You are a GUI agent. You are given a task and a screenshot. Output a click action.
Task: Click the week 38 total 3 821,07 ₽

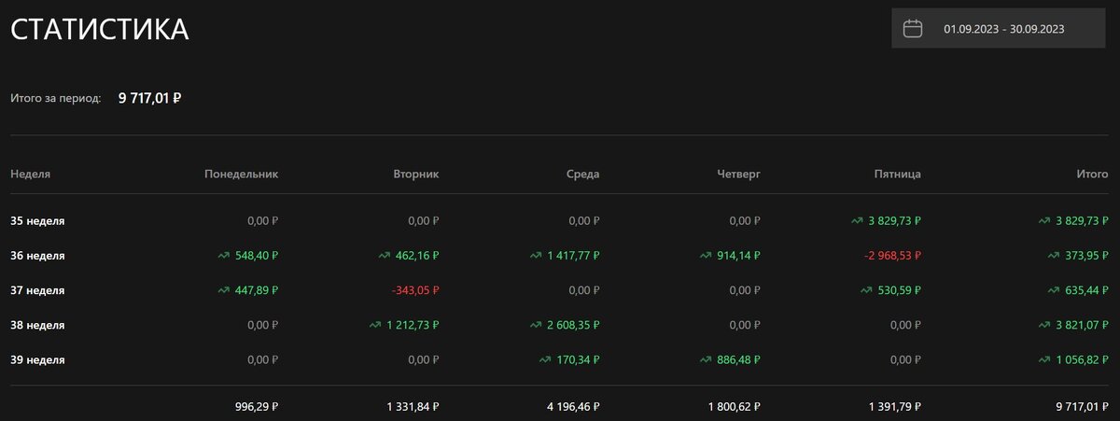coord(1081,325)
